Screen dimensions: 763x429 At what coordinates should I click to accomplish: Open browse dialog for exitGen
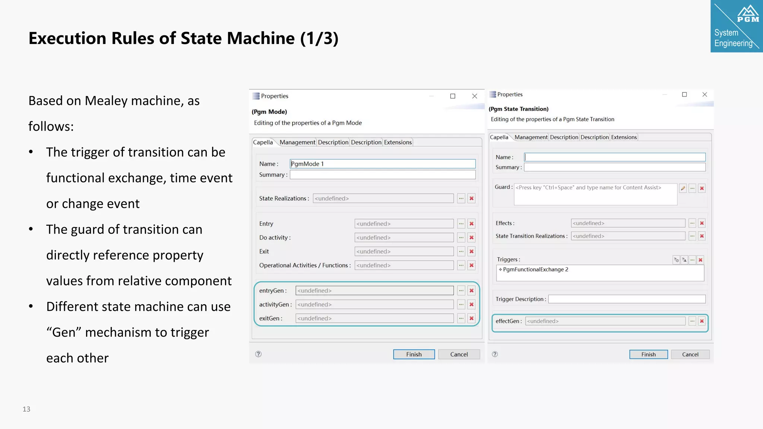[461, 318]
